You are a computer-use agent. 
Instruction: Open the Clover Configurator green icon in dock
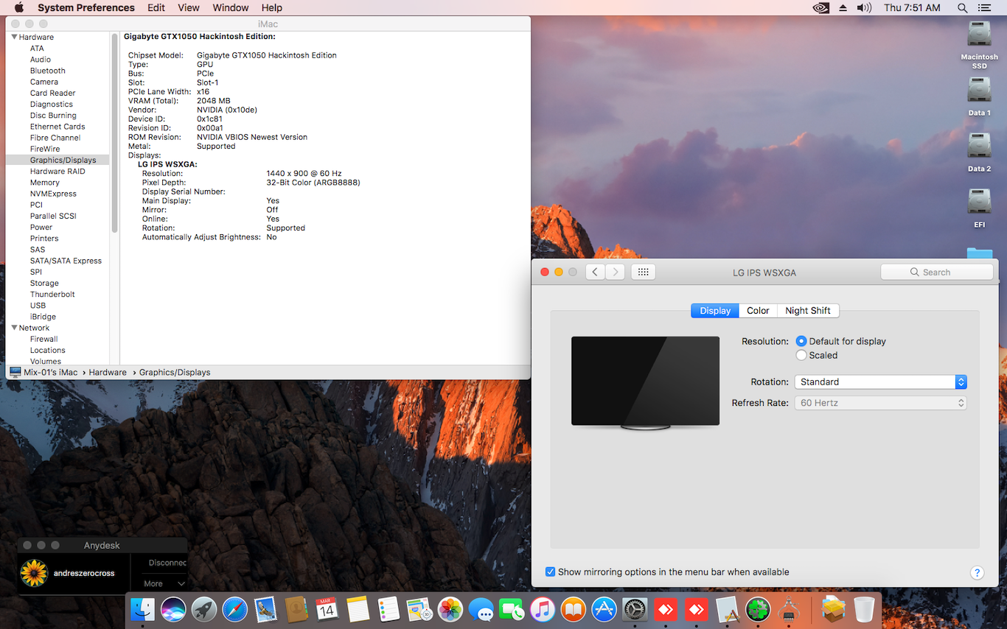click(x=758, y=609)
